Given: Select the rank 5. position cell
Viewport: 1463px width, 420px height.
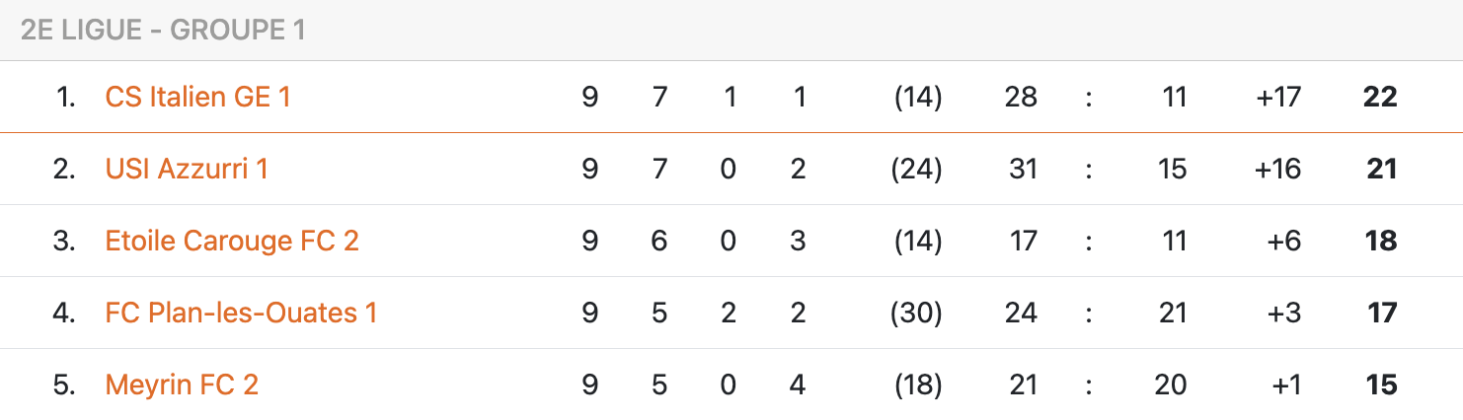Looking at the screenshot, I should [64, 385].
